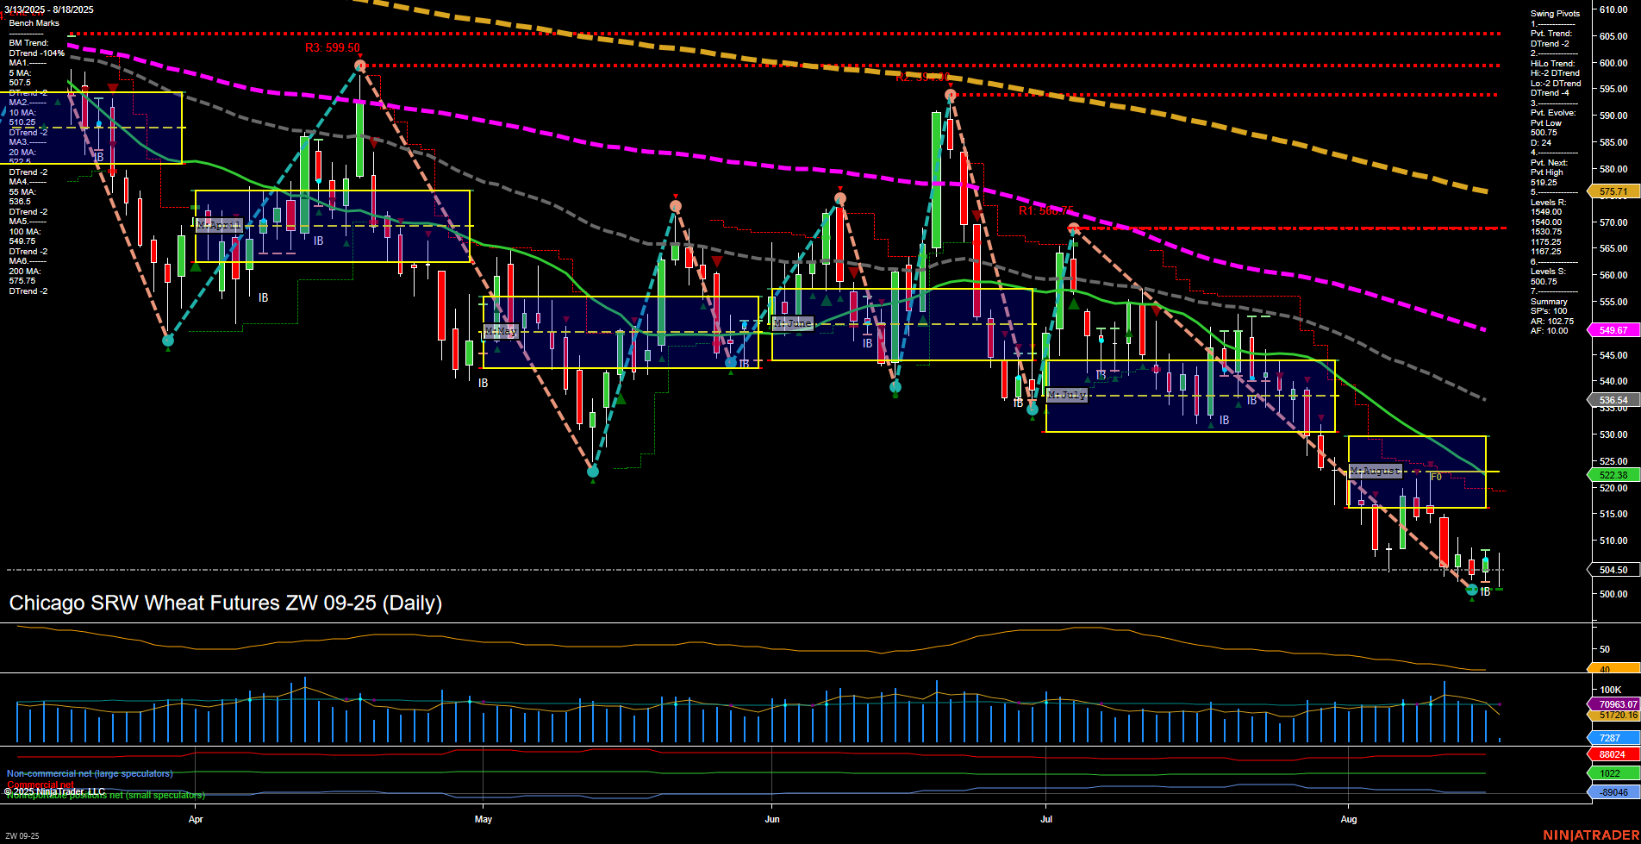Select the M-August monthly range label
Viewport: 1641px width, 844px height.
(x=1376, y=472)
